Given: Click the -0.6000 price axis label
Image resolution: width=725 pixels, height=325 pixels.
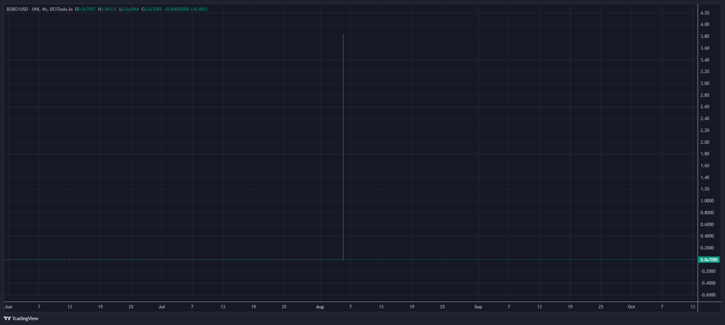Looking at the screenshot, I should (x=707, y=295).
